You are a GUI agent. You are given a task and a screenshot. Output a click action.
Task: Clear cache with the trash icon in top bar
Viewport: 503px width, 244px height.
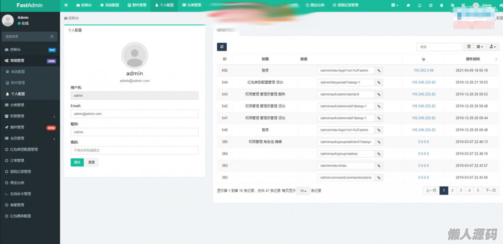(x=441, y=5)
